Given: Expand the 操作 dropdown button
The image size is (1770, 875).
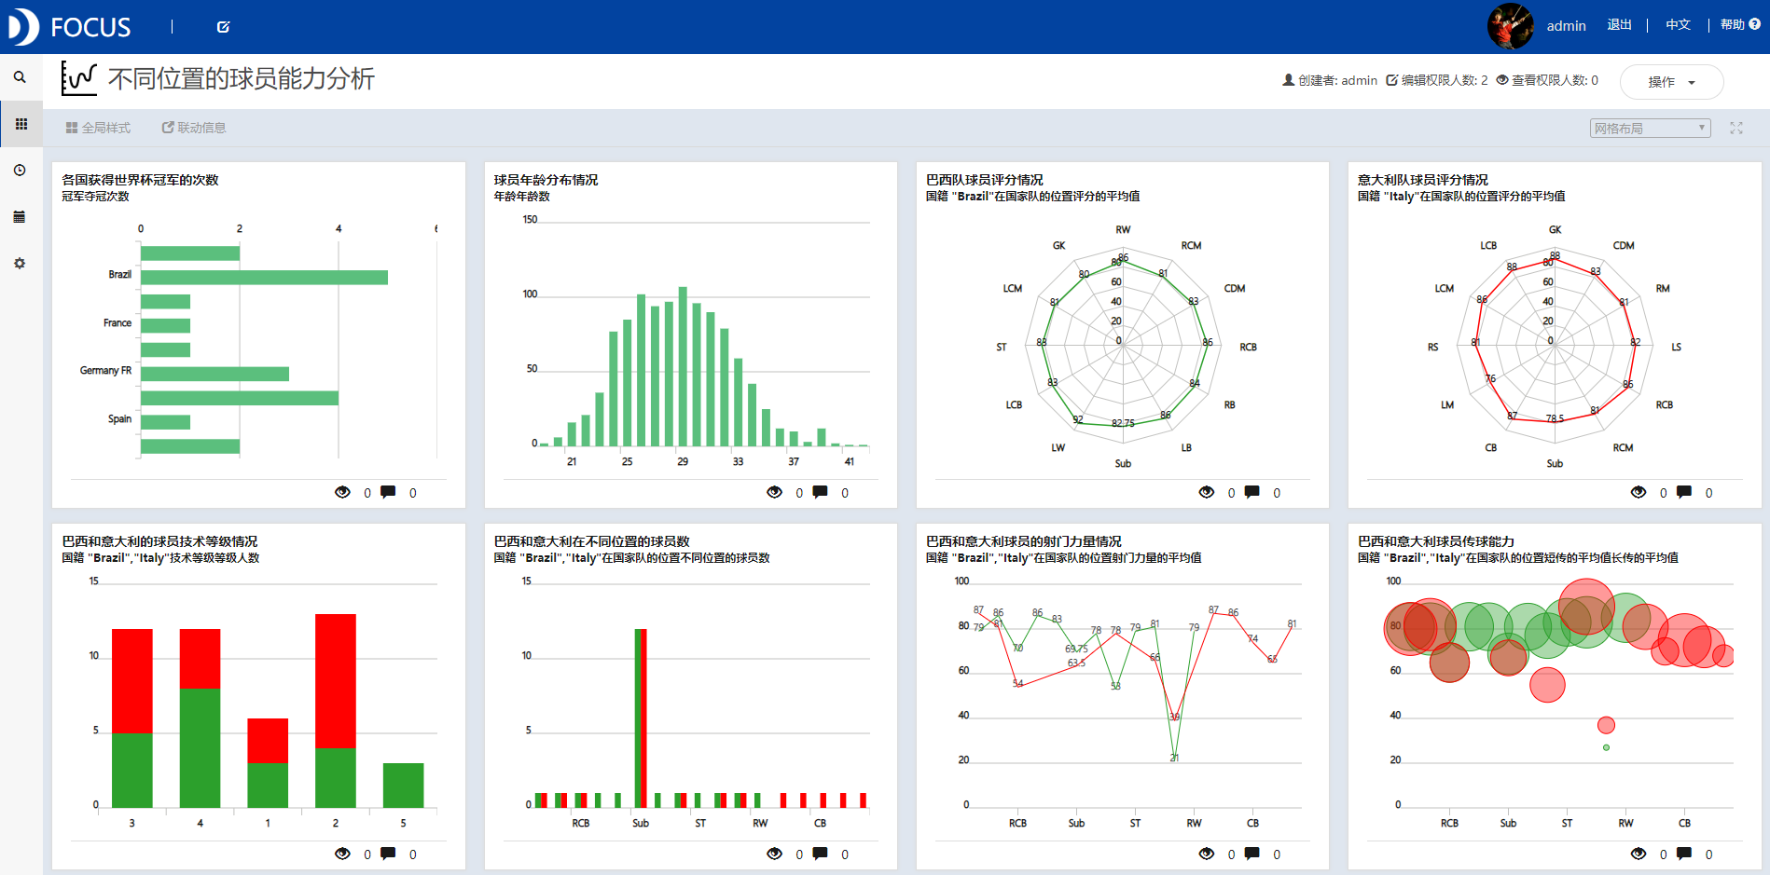Looking at the screenshot, I should [1671, 82].
